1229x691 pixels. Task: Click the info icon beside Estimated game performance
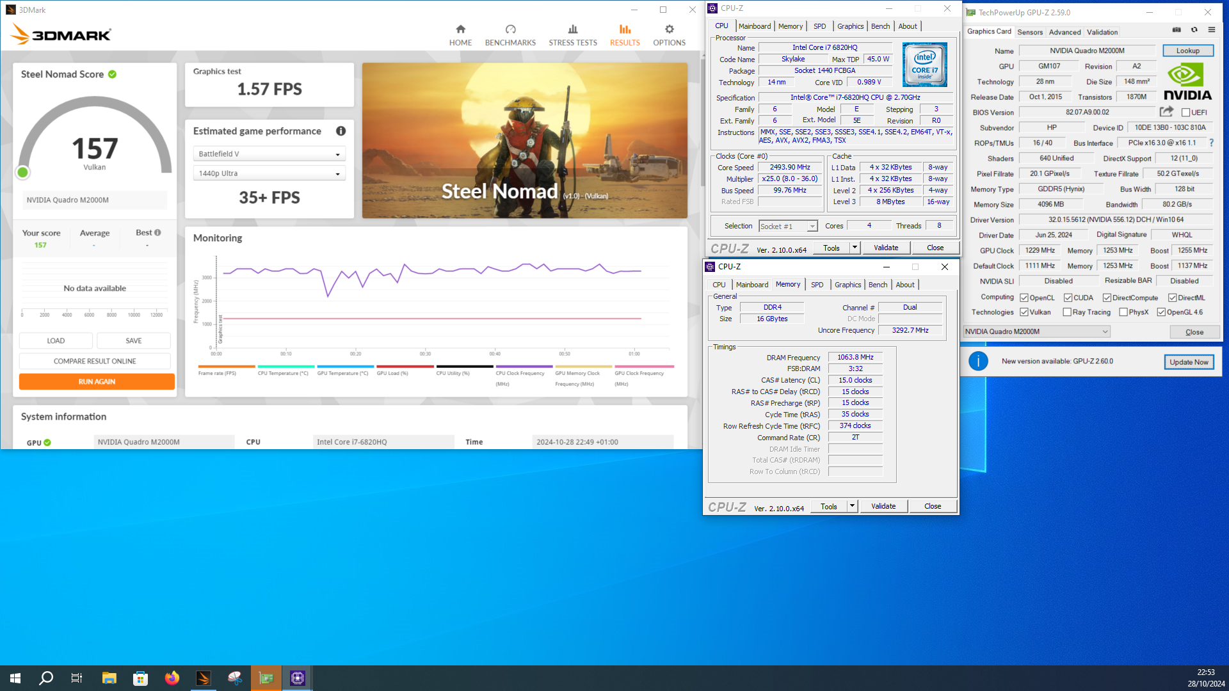(341, 131)
